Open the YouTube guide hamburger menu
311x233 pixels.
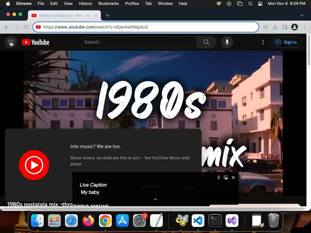11,42
